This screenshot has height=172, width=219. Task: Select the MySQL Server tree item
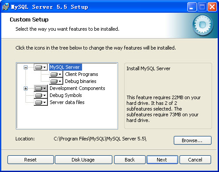(65, 67)
